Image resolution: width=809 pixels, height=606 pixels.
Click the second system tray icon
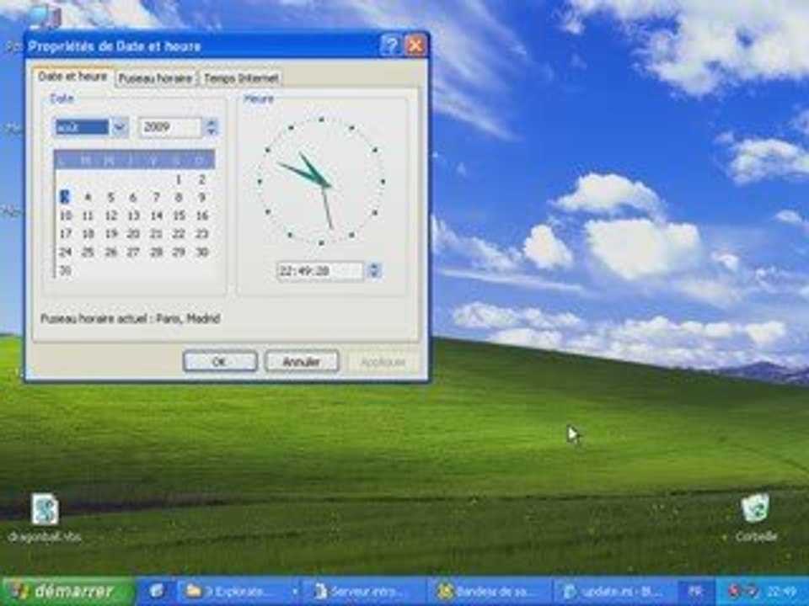coord(751,591)
